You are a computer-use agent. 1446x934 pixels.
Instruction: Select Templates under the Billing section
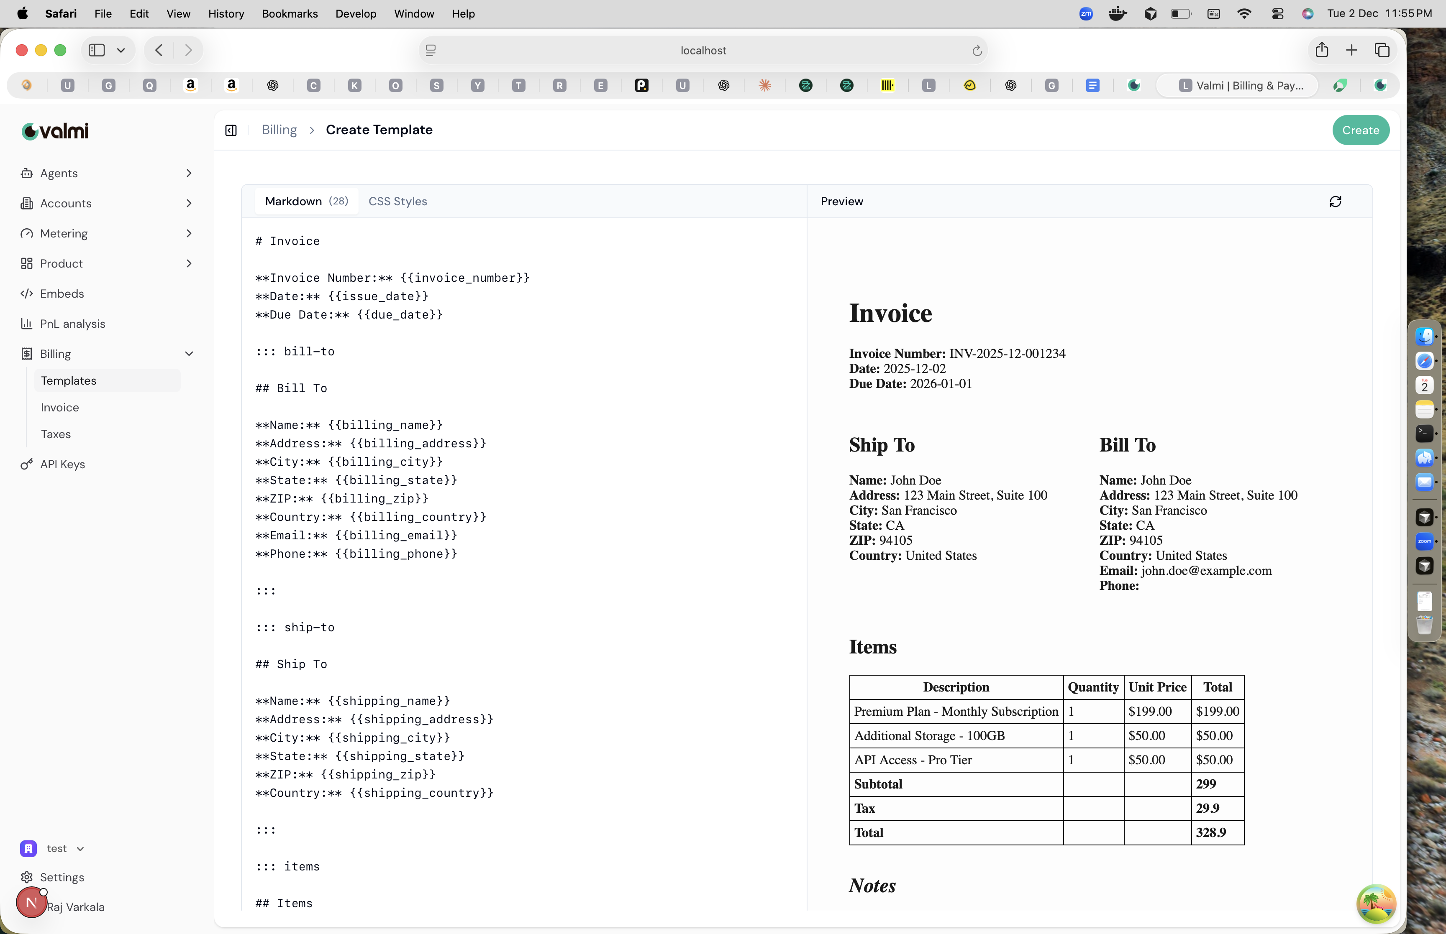click(x=69, y=380)
